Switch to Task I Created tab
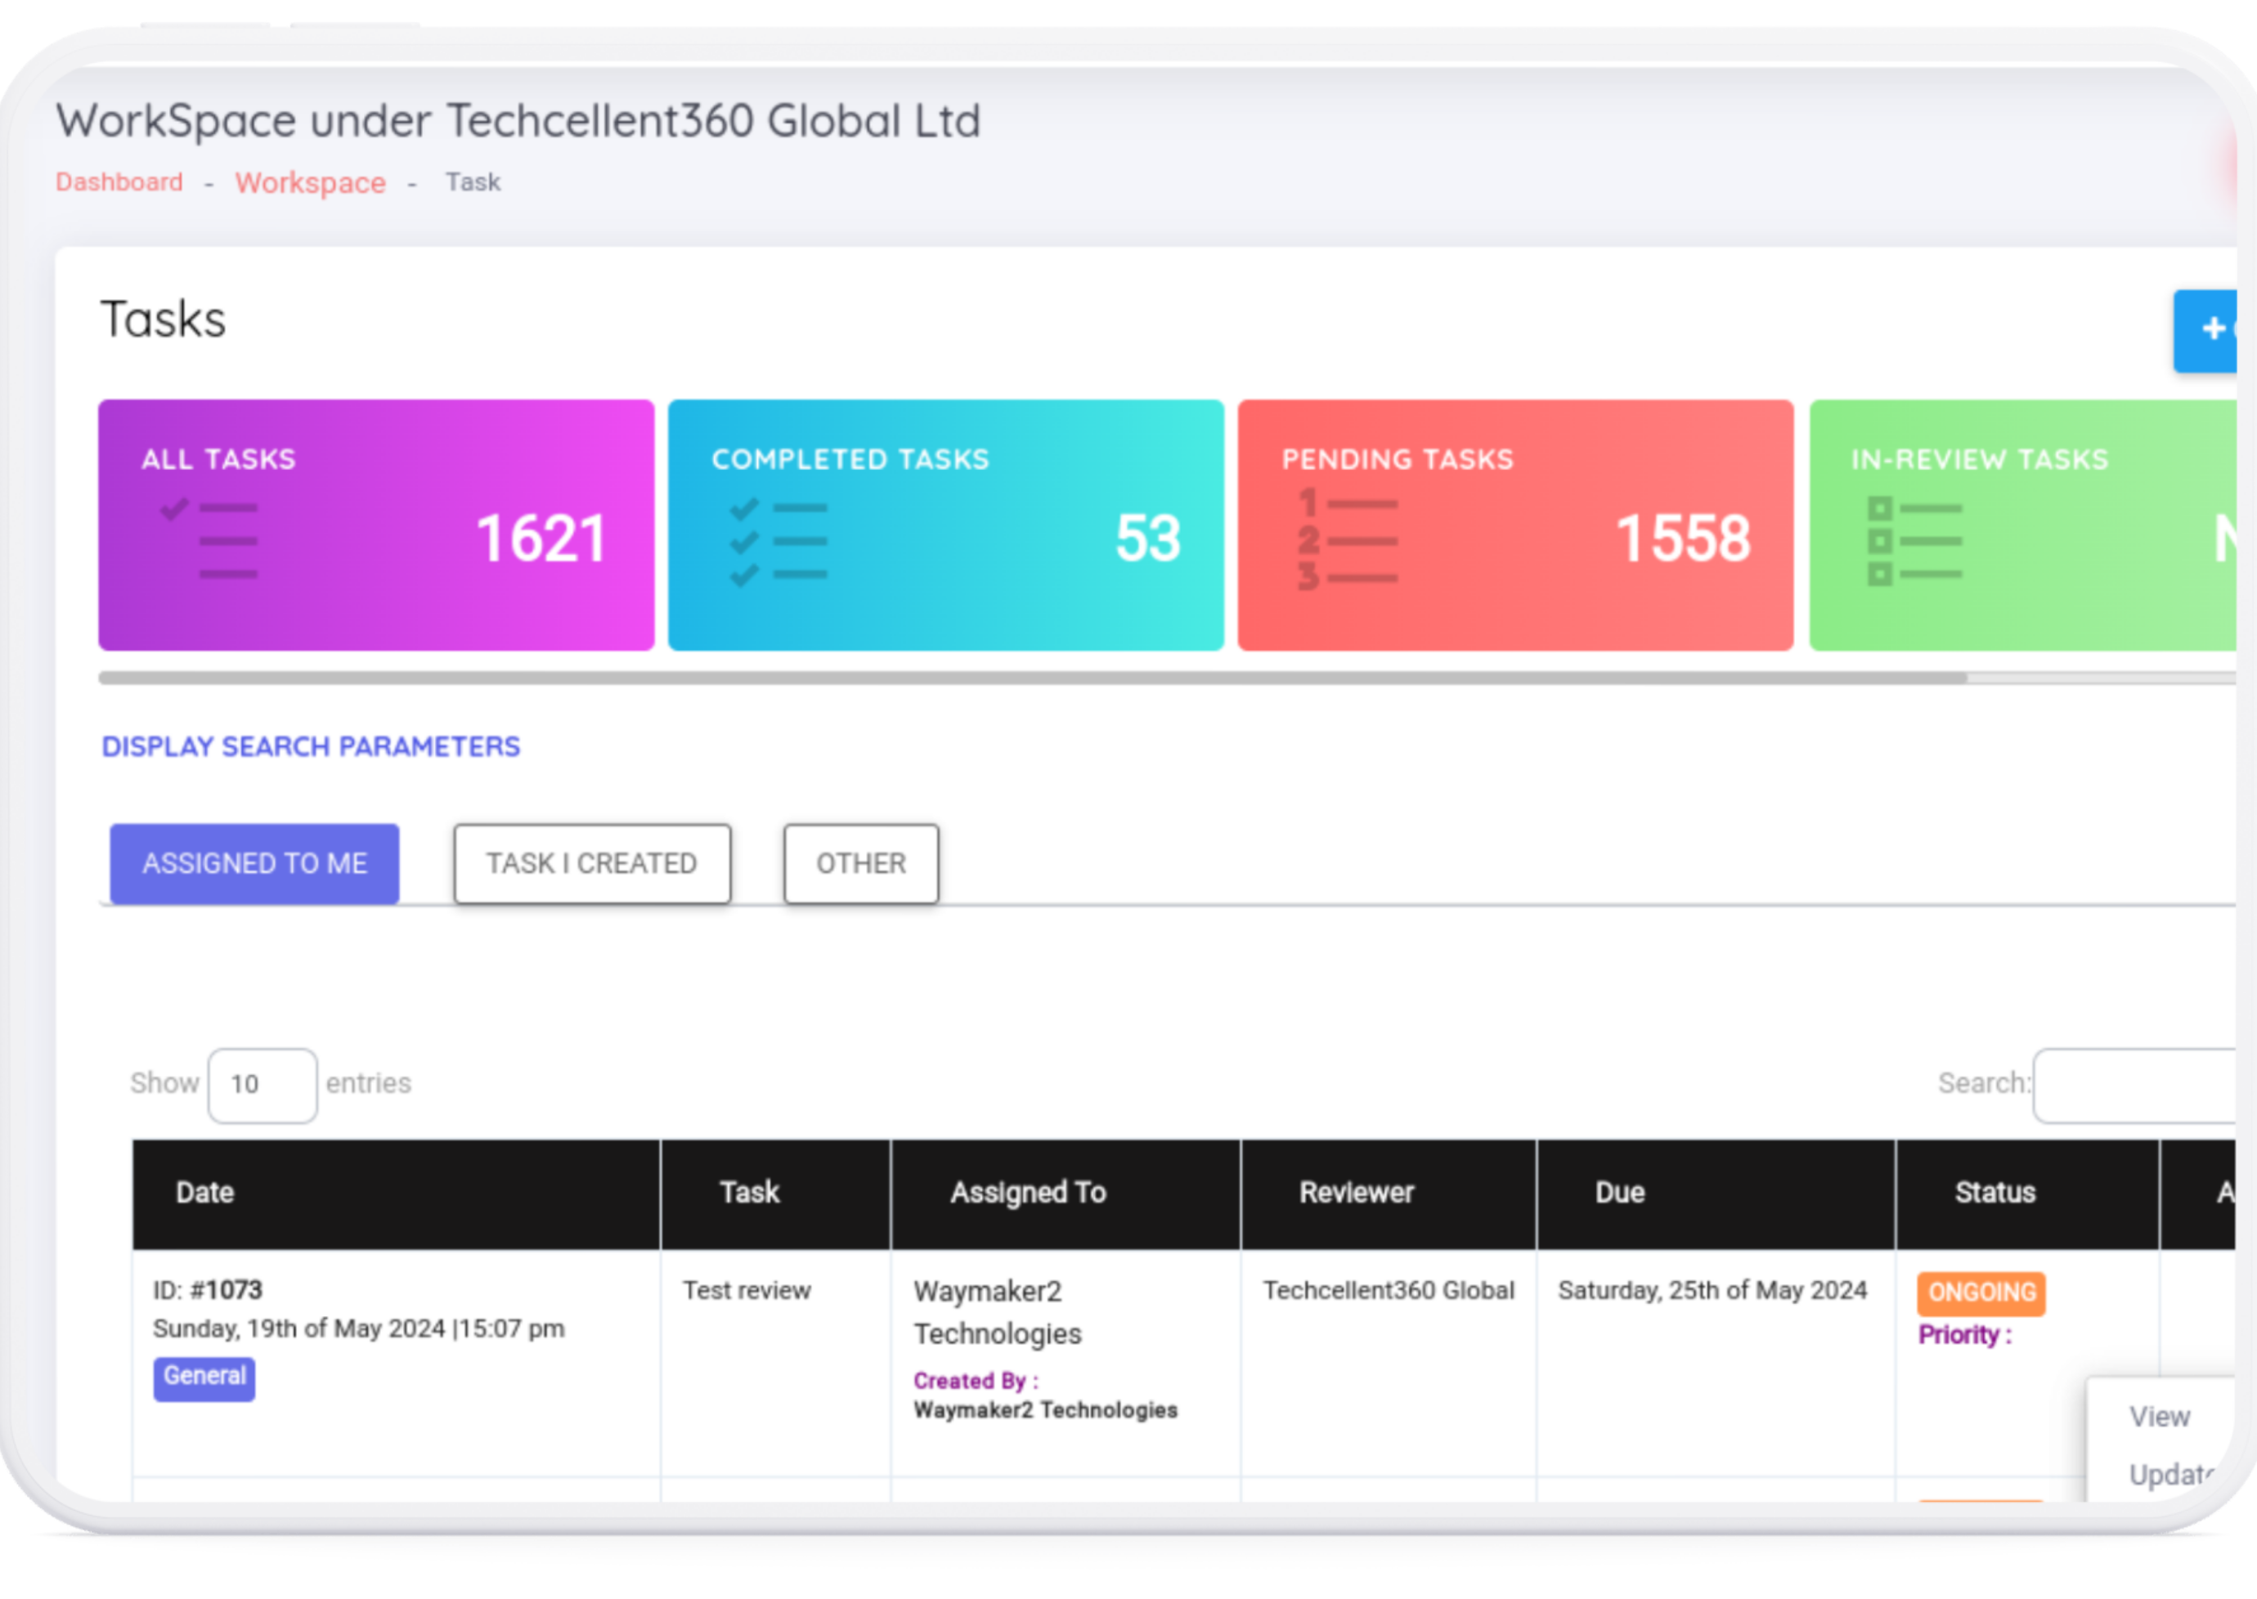Image resolution: width=2257 pixels, height=1599 pixels. pyautogui.click(x=592, y=863)
